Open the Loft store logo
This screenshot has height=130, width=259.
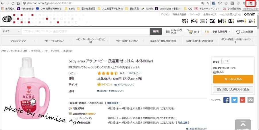coord(222,21)
